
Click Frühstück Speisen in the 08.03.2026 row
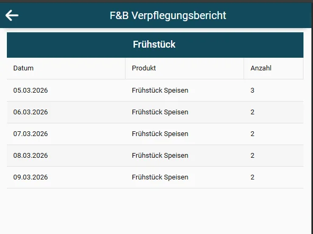pyautogui.click(x=160, y=156)
